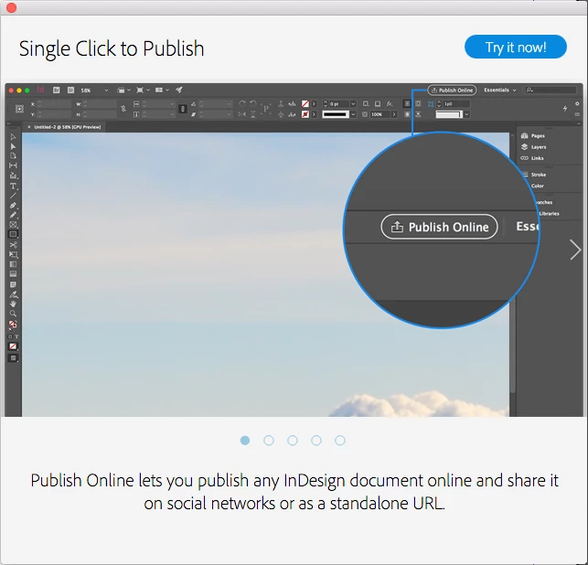Click the Rotate 90° clockwise icon

coord(242,103)
